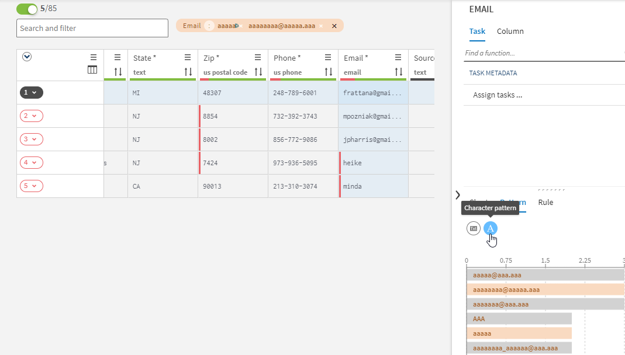The image size is (625, 355).
Task: Open Zip column menu
Action: 258,58
